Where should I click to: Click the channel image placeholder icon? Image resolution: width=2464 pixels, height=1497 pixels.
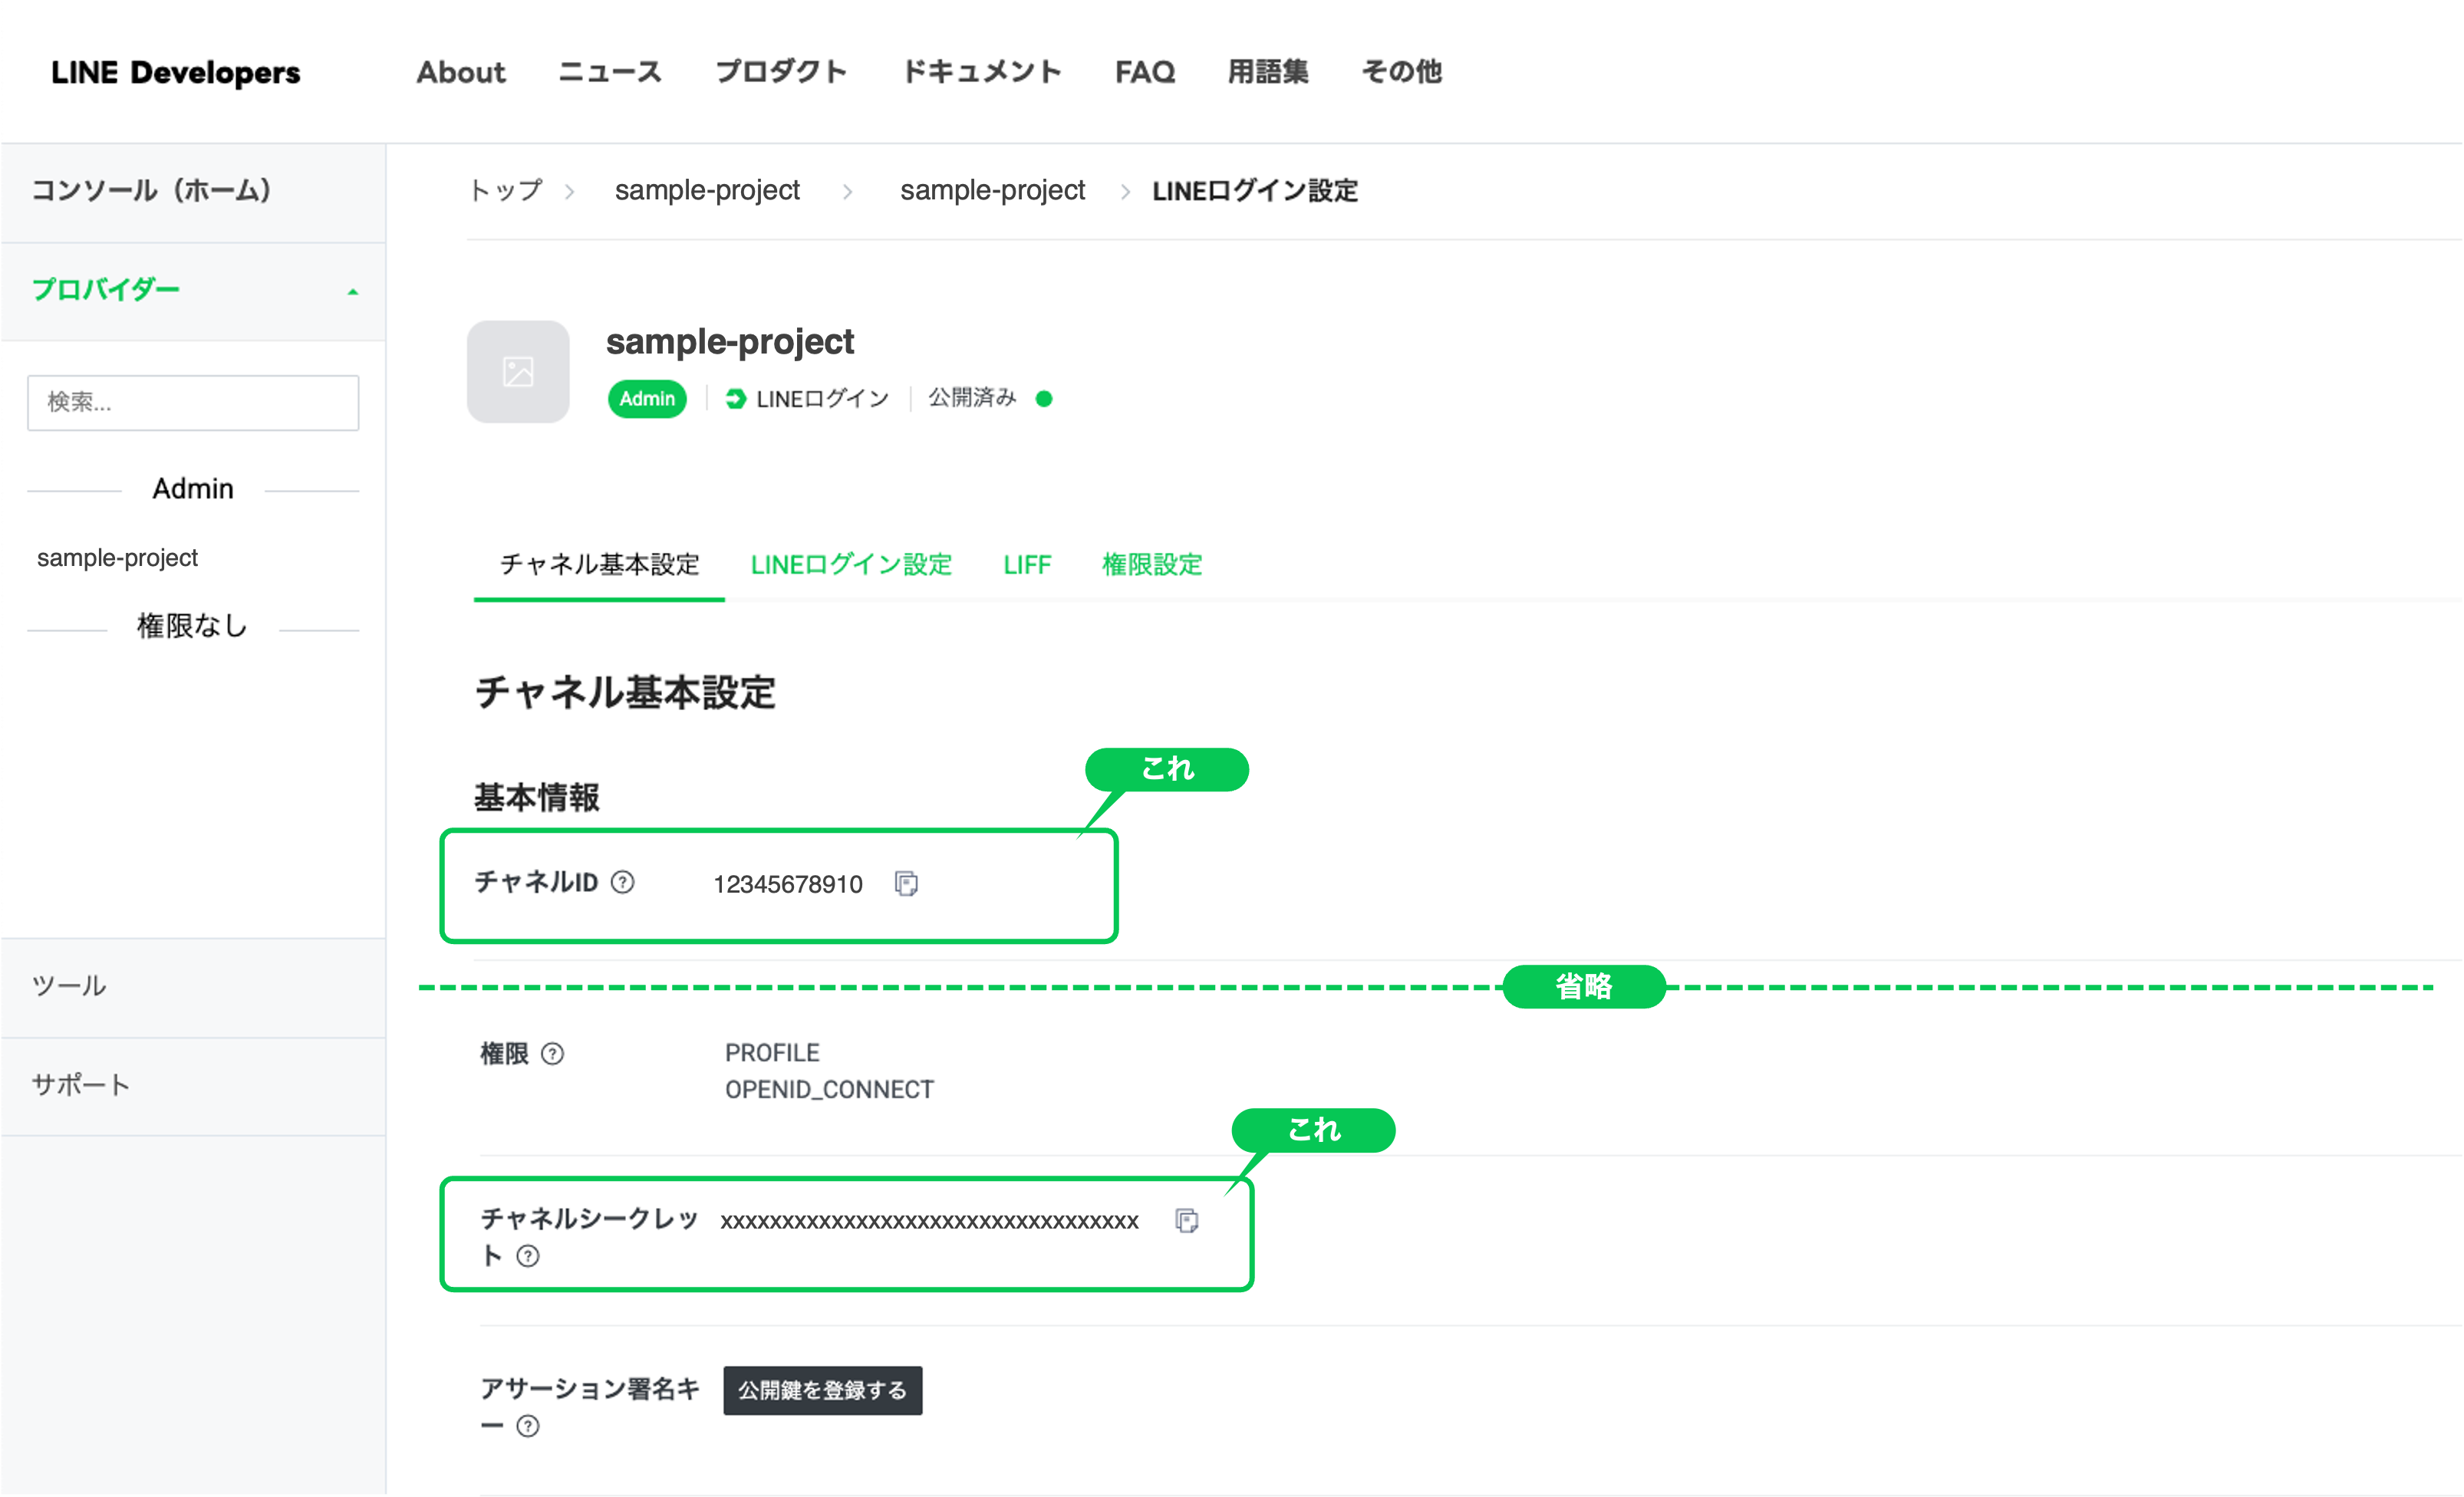click(x=518, y=372)
